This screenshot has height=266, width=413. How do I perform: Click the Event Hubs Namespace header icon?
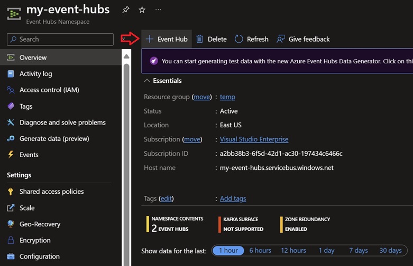pyautogui.click(x=14, y=14)
